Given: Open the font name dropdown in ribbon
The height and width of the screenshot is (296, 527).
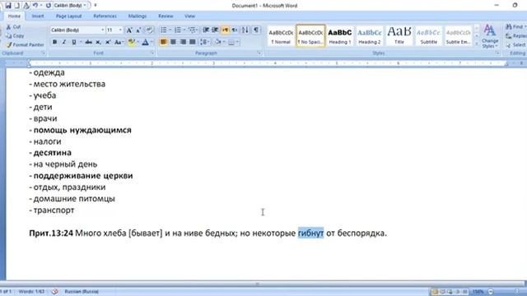Looking at the screenshot, I should 102,30.
